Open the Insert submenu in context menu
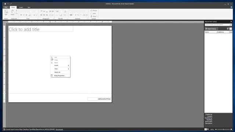The height and width of the screenshot is (132, 235). coord(60,65)
